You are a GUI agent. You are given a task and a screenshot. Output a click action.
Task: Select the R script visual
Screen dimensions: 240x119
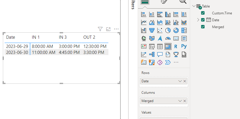[x=176, y=46]
